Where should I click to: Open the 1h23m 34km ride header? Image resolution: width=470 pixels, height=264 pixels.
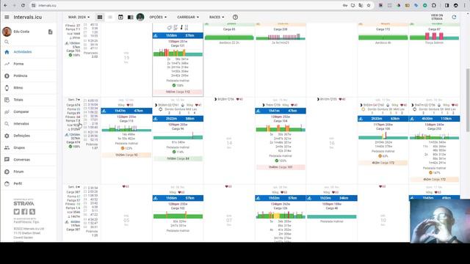pyautogui.click(x=332, y=198)
